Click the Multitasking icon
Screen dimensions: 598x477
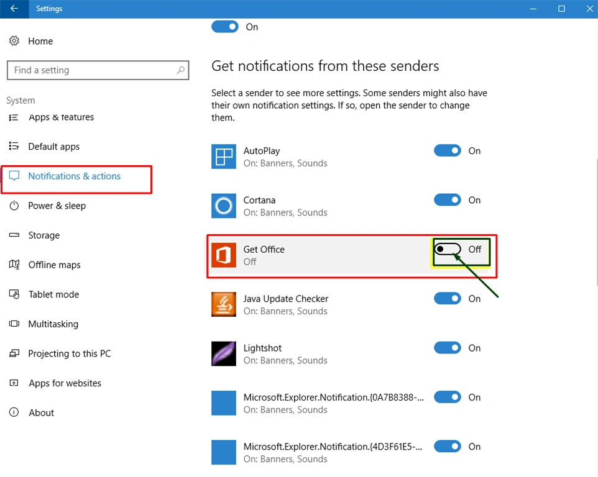14,324
